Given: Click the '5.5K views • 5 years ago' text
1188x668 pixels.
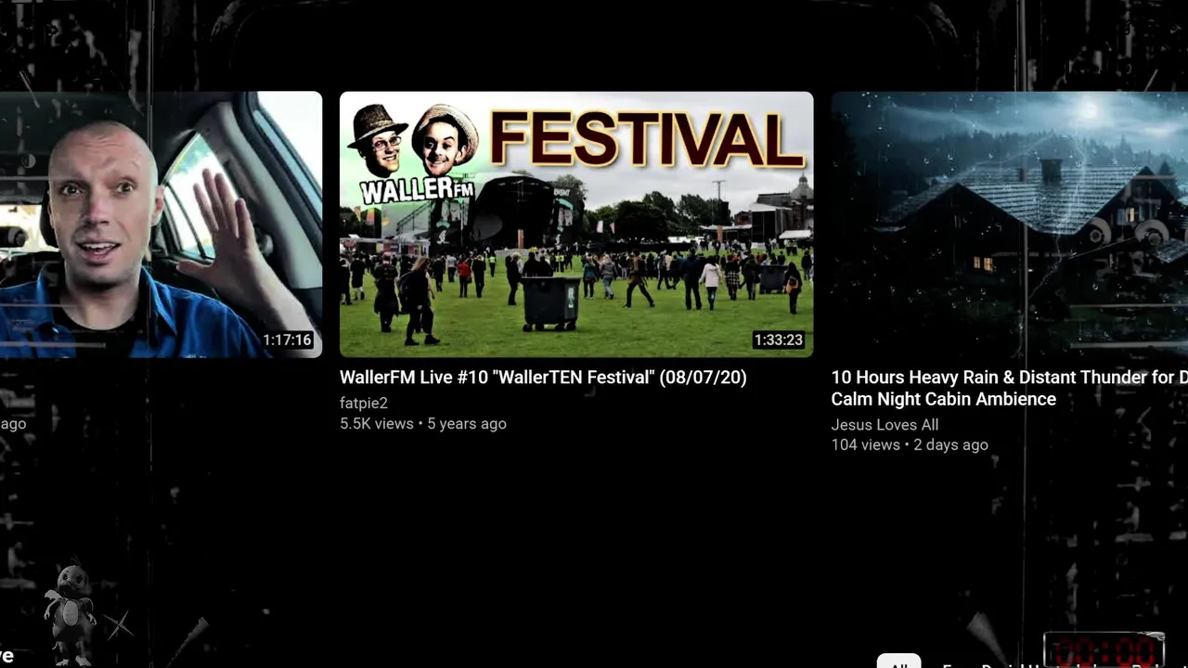Looking at the screenshot, I should (423, 423).
